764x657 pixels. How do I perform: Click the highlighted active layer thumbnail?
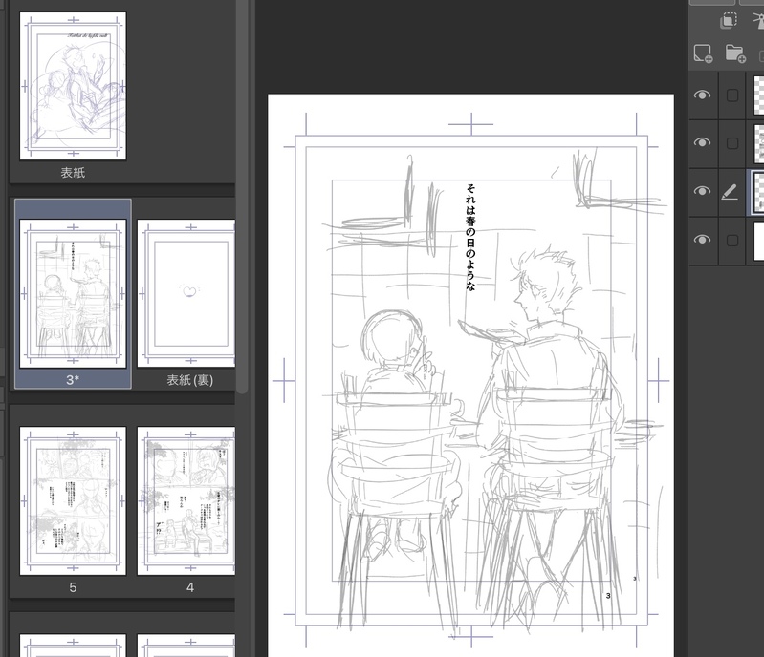[x=757, y=192]
